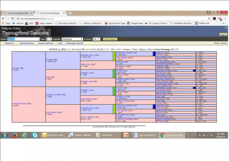Screen dimensions: 229x161
Task: Open the SAINTLY SPEECH (USA) link
Action: (x=90, y=117)
